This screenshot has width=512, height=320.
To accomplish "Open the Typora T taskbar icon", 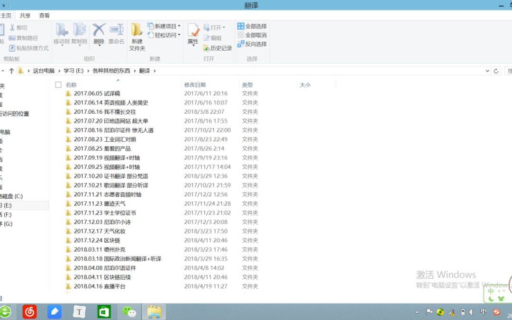I will pos(79,312).
